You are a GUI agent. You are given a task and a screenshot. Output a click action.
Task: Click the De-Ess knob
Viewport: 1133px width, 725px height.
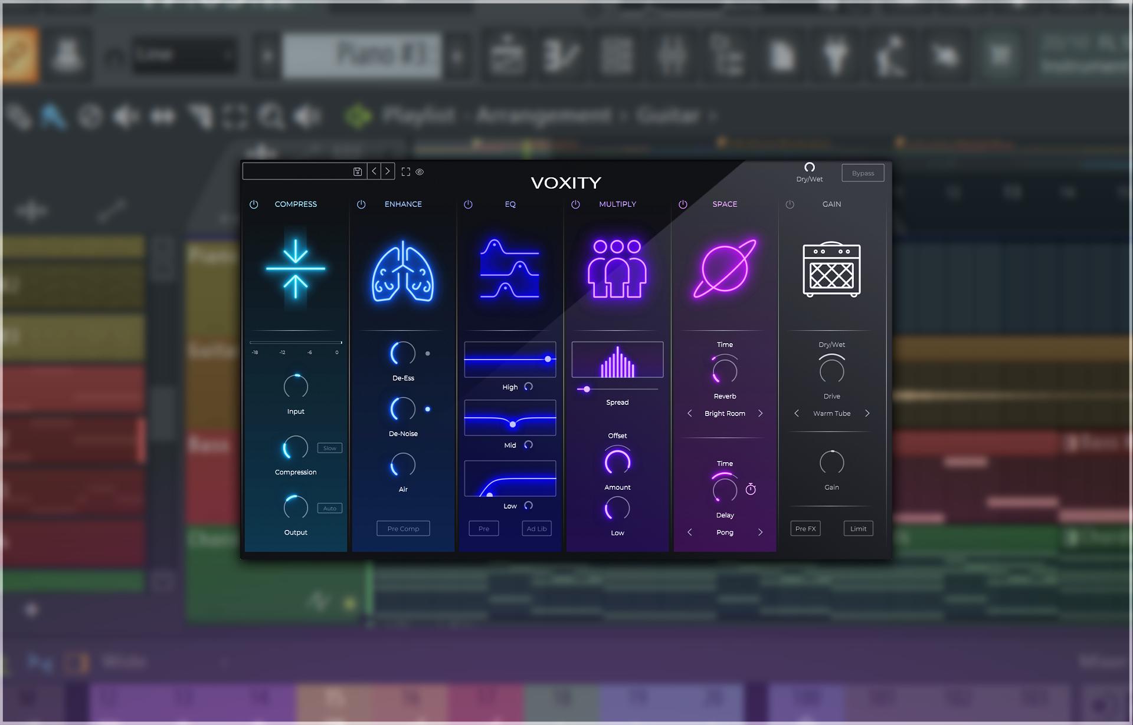(403, 354)
